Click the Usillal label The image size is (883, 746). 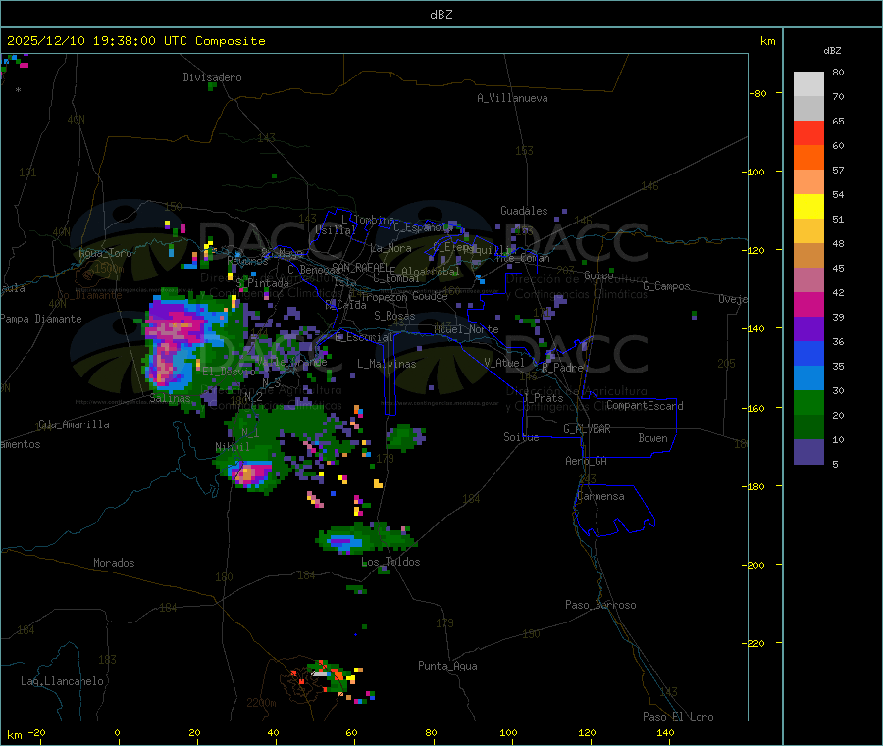tap(336, 230)
